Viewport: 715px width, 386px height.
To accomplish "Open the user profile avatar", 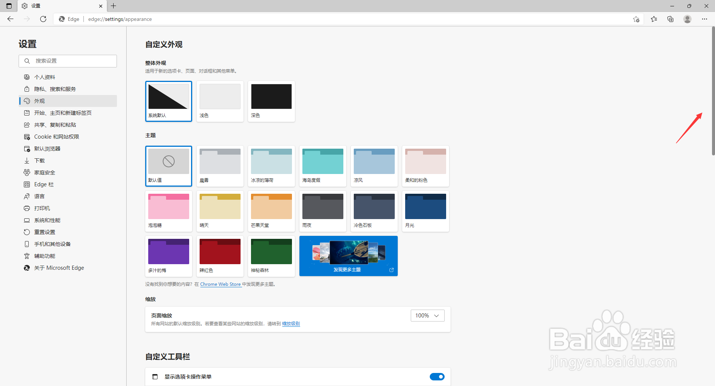I will coord(687,19).
